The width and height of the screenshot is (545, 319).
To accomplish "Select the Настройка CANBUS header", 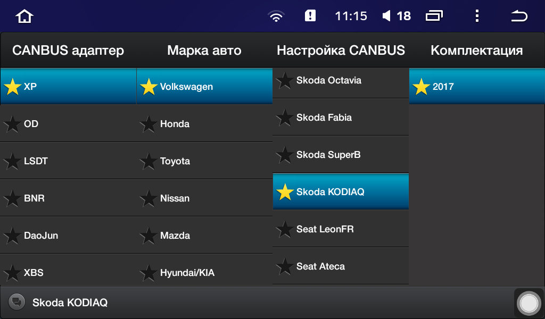I will tap(341, 51).
